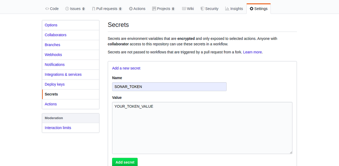The image size is (339, 166).
Task: Focus the Name field containing SONAR_TOKEN
Action: (x=169, y=87)
